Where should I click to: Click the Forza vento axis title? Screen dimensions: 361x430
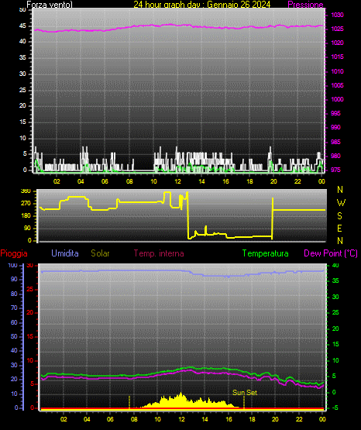(50, 5)
